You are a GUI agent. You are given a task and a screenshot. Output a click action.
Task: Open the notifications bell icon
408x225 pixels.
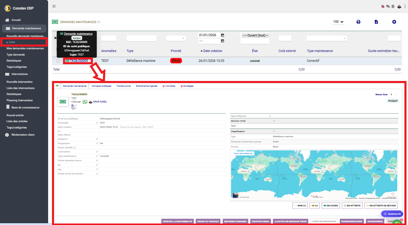[x=383, y=6]
